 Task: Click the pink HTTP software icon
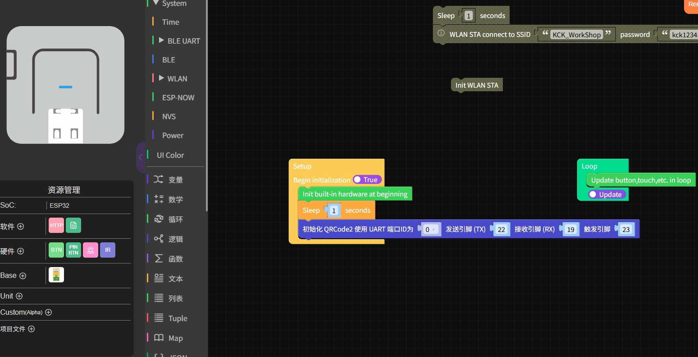tap(56, 225)
